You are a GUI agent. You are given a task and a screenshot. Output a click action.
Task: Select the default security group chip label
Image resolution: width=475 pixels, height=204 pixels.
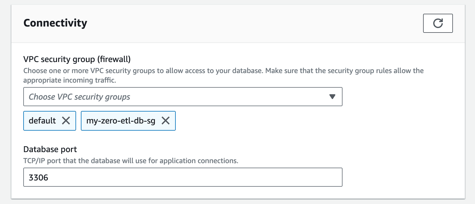(x=42, y=120)
